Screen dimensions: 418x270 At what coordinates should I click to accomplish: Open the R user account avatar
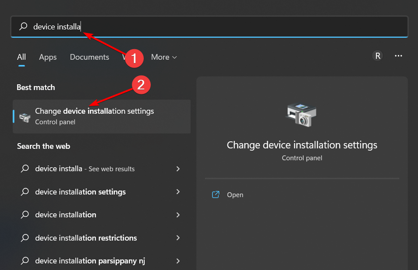378,56
